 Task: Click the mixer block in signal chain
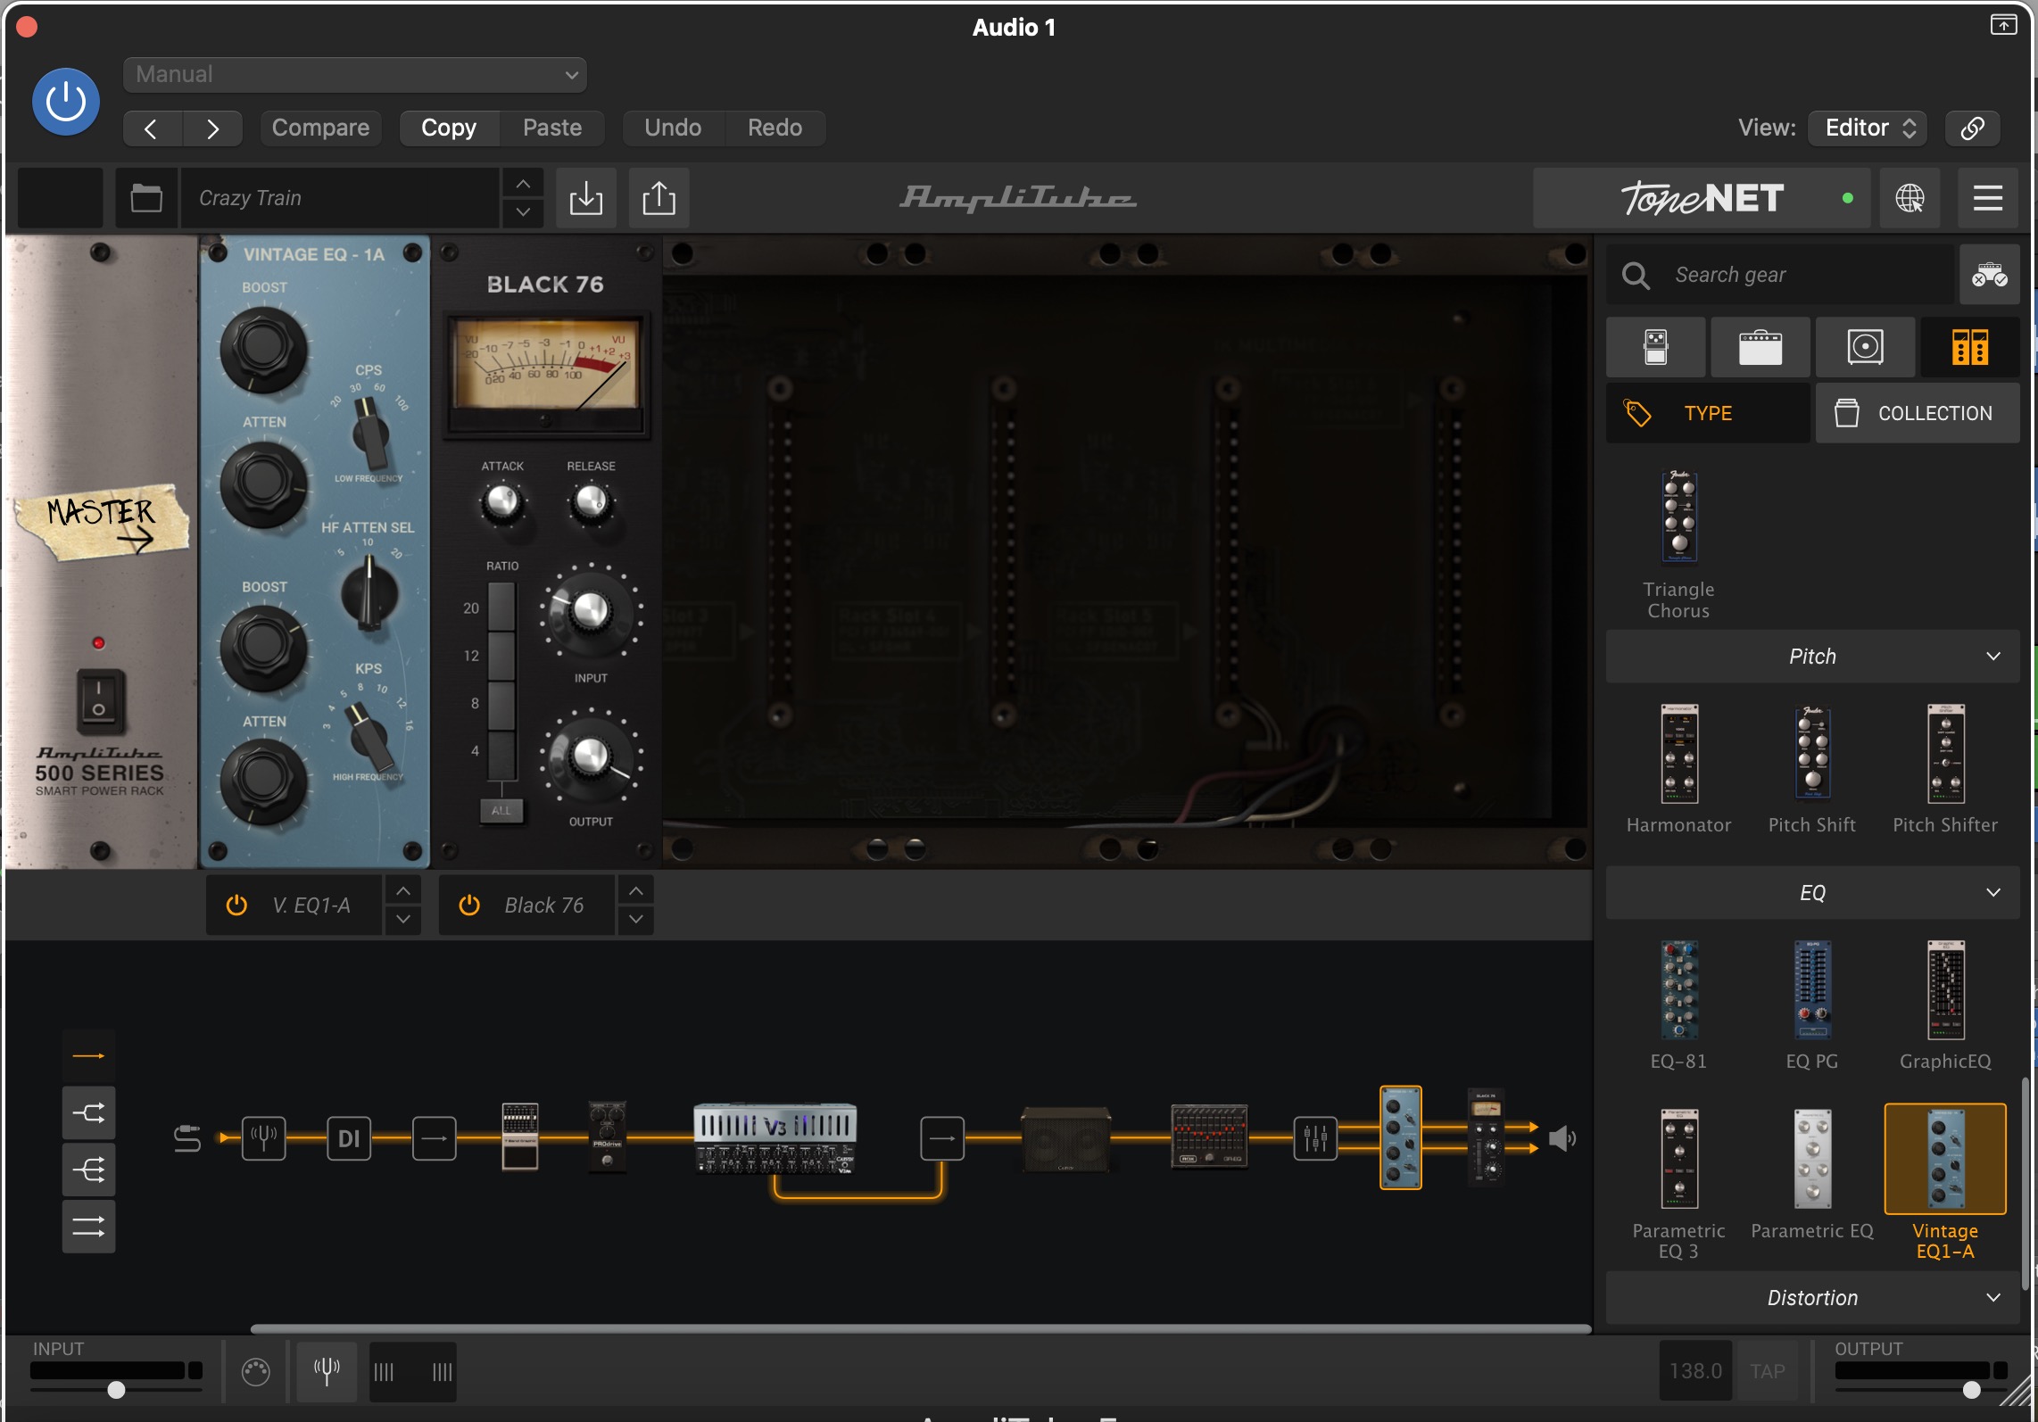click(x=1315, y=1138)
